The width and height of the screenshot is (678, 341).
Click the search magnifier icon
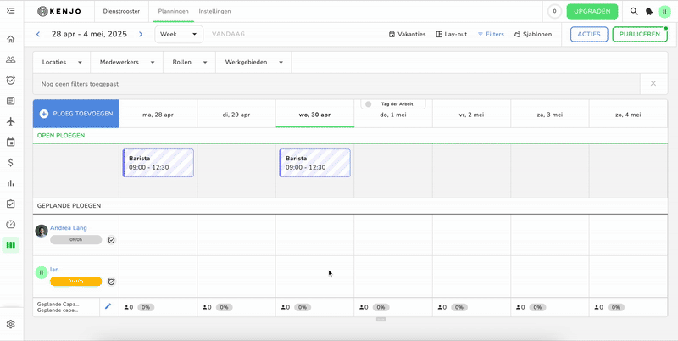634,11
